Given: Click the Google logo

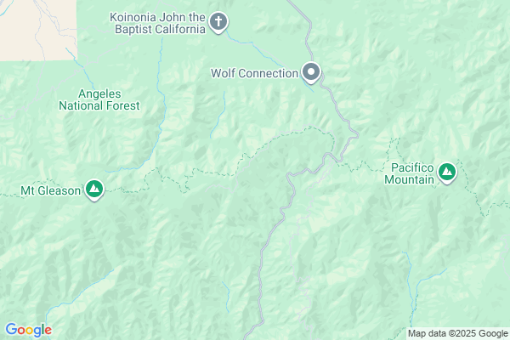Looking at the screenshot, I should [29, 331].
